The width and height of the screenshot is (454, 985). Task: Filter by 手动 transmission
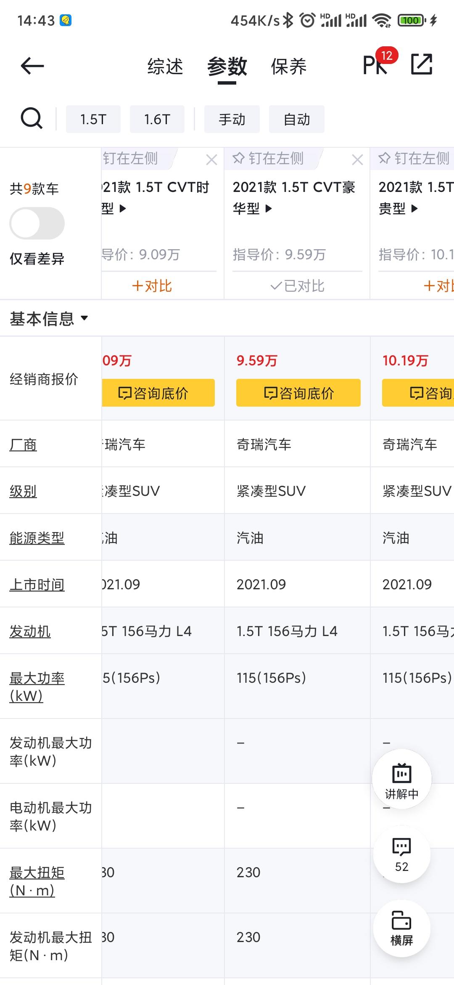[x=232, y=119]
